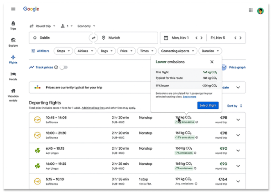
Task: Toggle the Track prices switch
Action: tap(64, 67)
